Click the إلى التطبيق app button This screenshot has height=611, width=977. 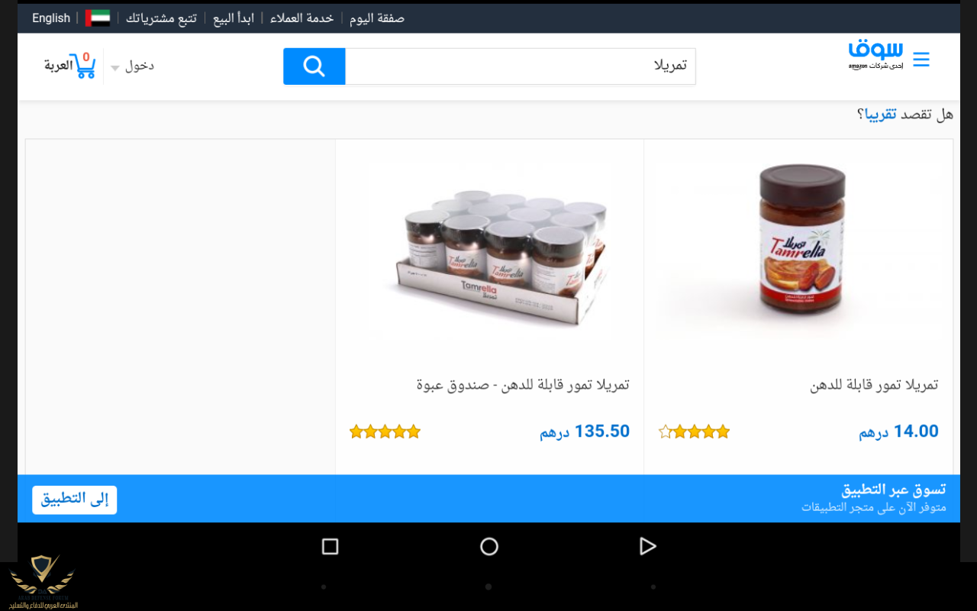[75, 499]
